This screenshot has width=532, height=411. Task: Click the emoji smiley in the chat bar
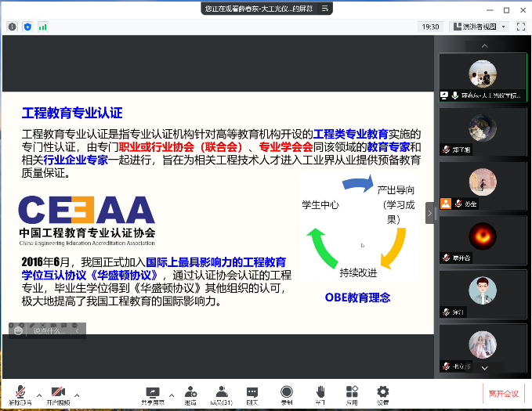[18, 330]
